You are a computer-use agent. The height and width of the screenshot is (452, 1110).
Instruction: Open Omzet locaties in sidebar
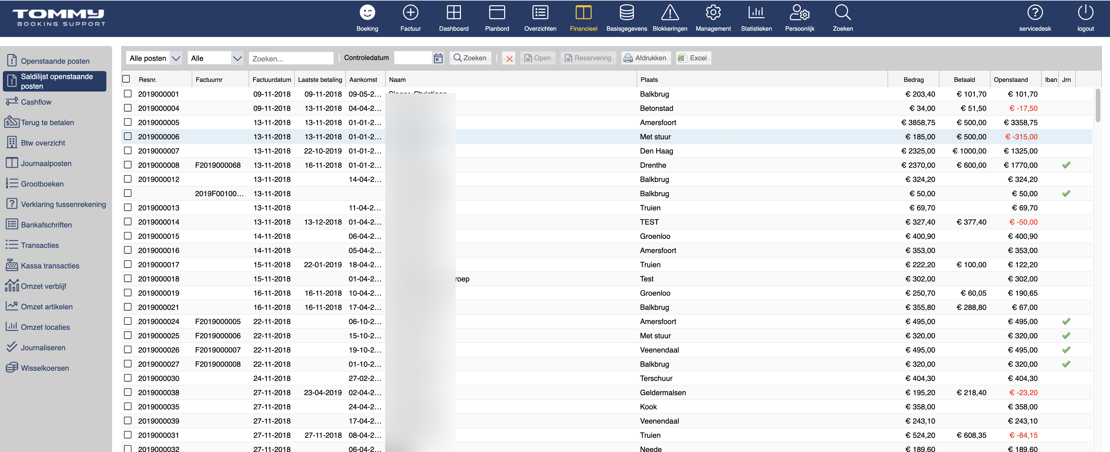point(45,327)
